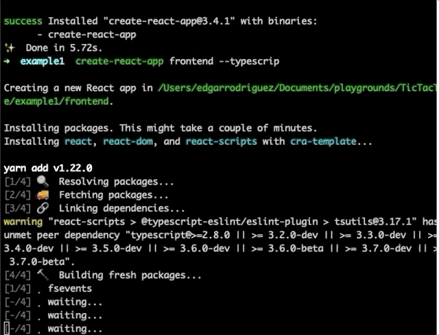Click the sparkles emoji before Done

point(10,48)
